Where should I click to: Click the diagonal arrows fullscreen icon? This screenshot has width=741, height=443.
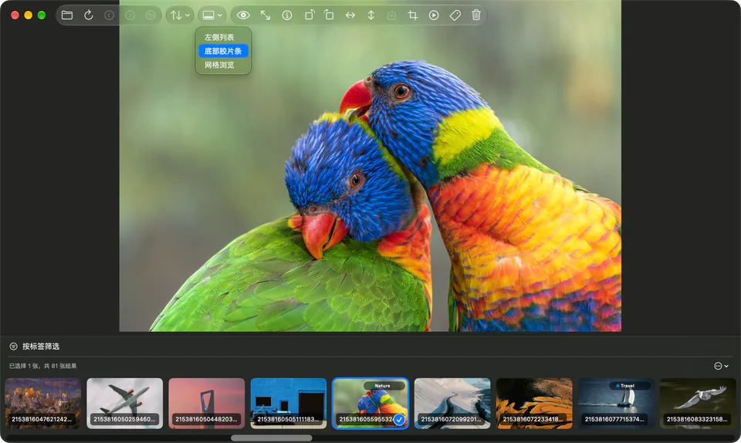[x=266, y=15]
